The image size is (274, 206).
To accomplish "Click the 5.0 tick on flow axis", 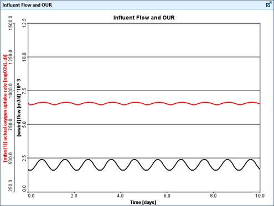I will 24,124.
